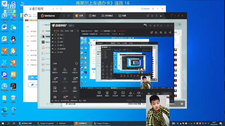
Task: Open Windows Start menu
Action: (3, 123)
